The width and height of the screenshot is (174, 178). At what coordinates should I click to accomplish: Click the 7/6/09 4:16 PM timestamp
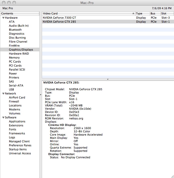pyautogui.click(x=162, y=8)
